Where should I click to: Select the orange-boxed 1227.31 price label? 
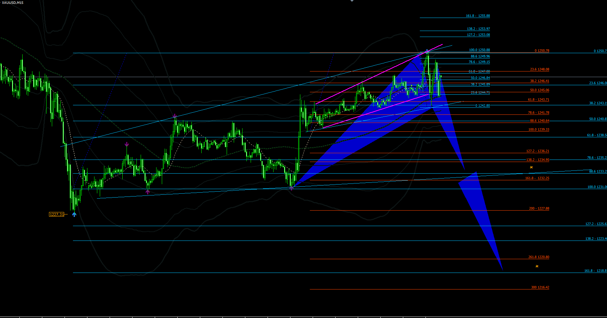[57, 214]
